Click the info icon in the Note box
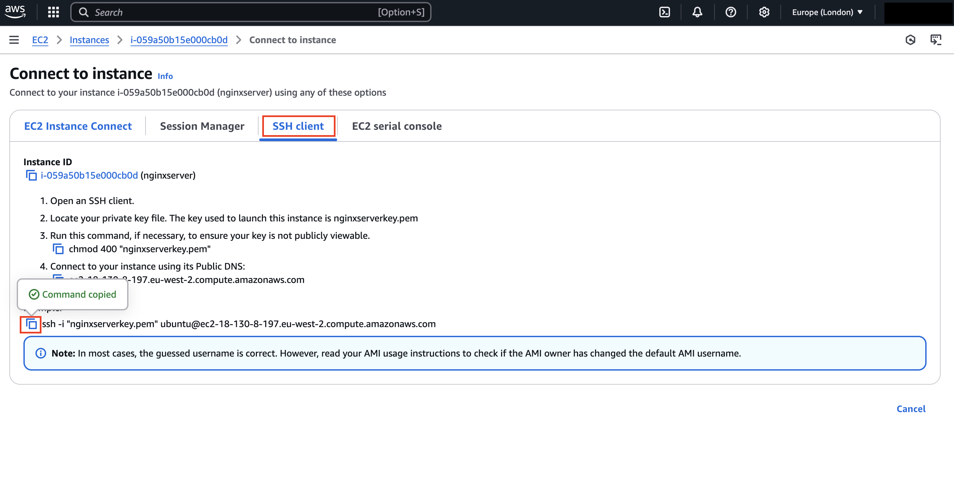The height and width of the screenshot is (491, 954). point(41,353)
